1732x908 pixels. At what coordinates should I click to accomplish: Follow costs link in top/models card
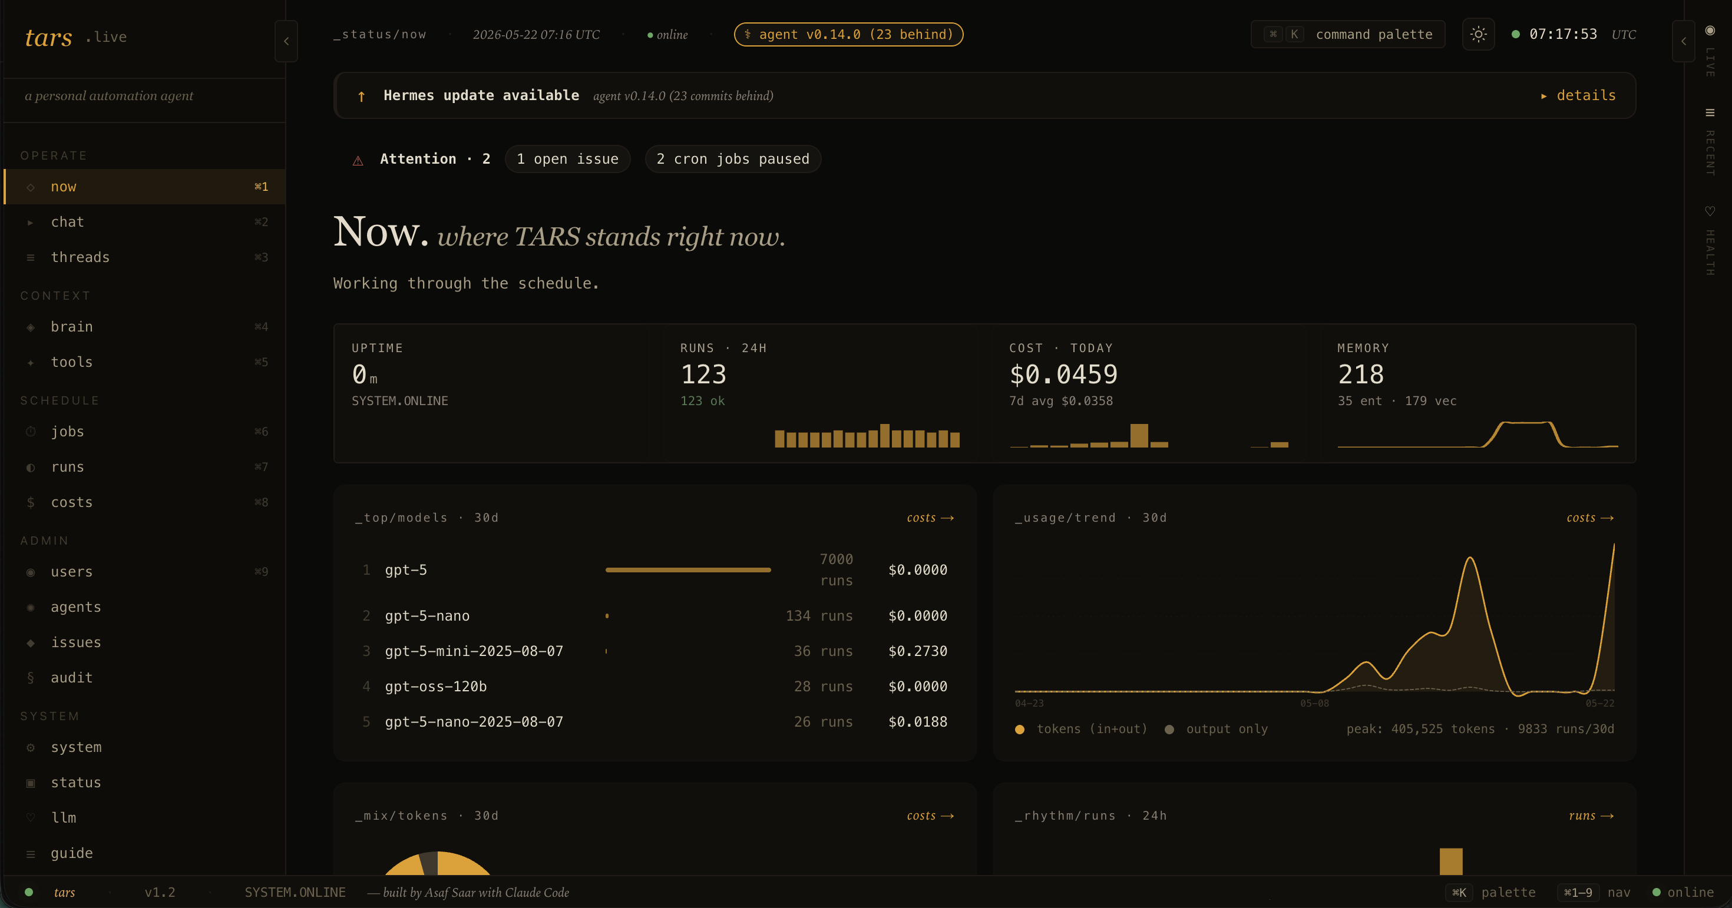[x=931, y=518]
